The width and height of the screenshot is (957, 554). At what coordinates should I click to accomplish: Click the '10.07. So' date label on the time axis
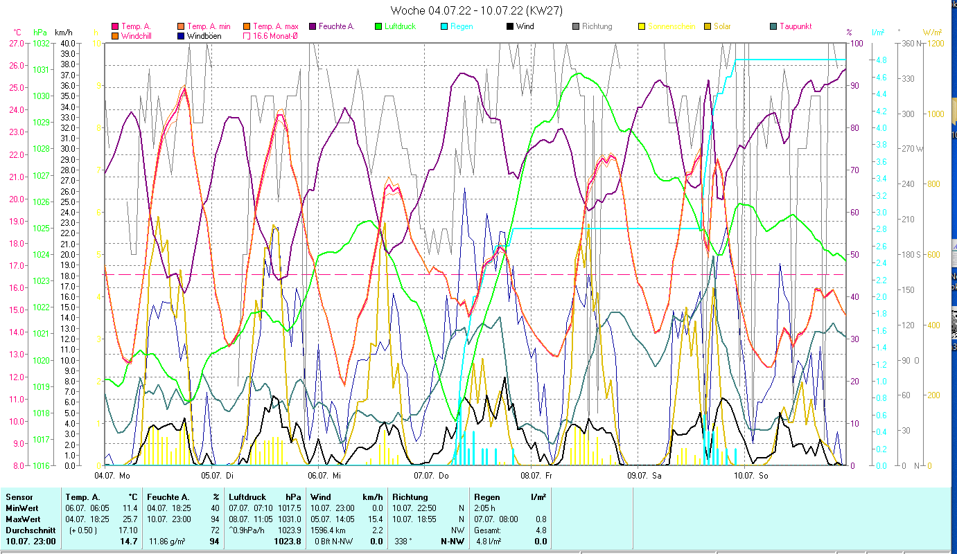click(x=751, y=476)
